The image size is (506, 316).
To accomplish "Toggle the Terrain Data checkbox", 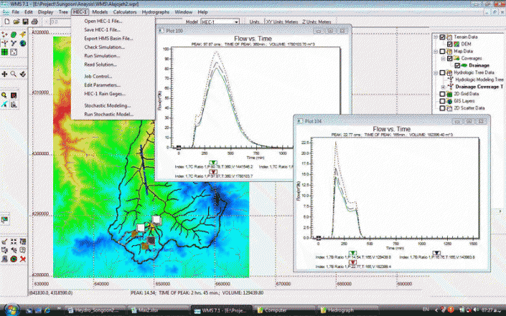I will click(442, 37).
